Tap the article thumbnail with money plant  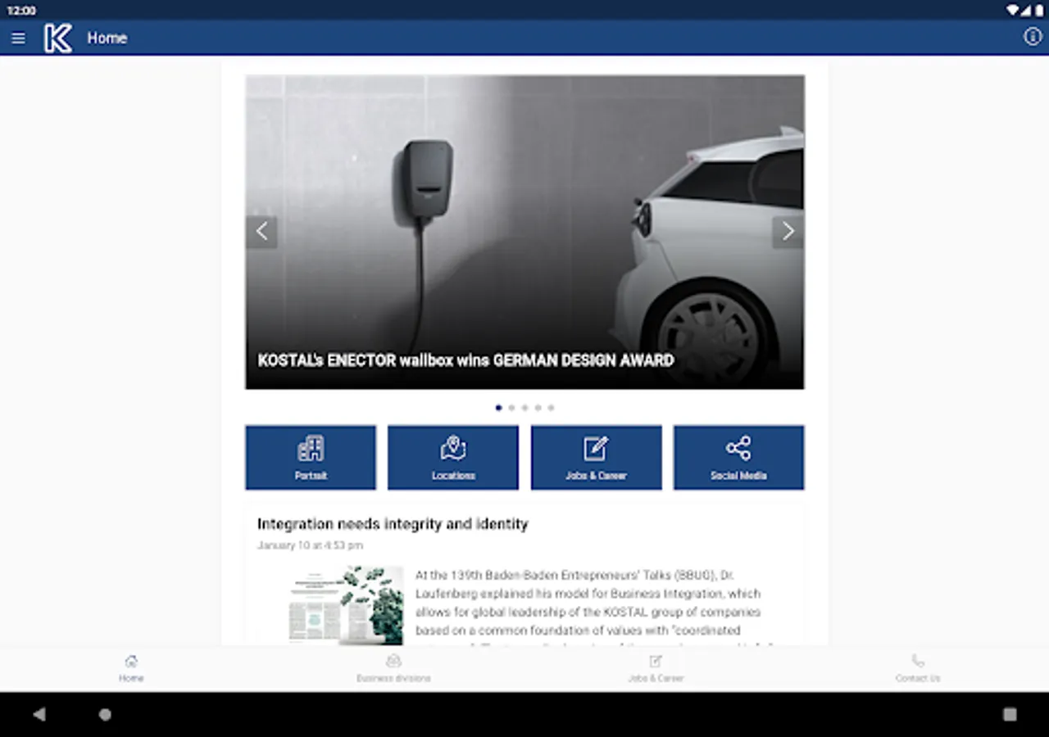pos(346,605)
